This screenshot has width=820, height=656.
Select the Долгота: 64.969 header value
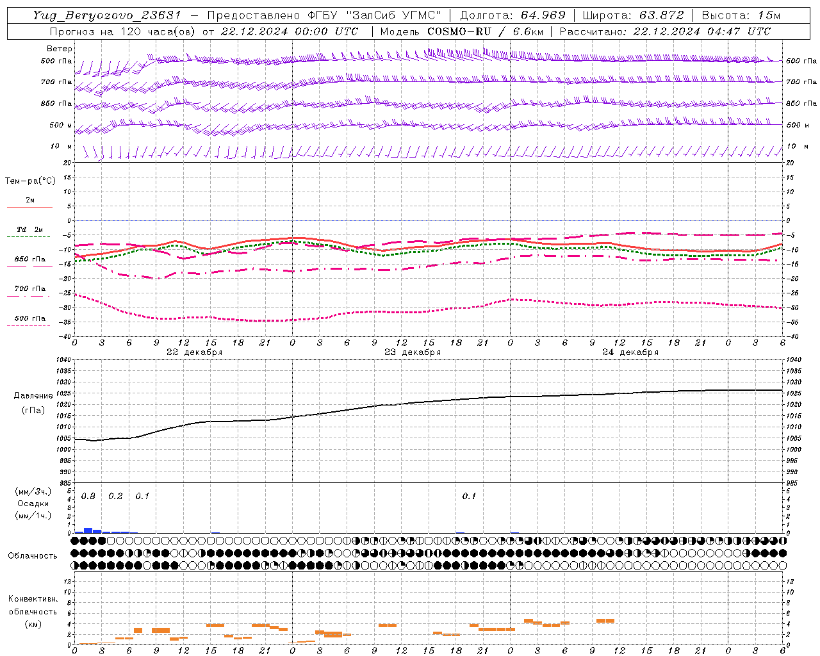click(x=512, y=15)
